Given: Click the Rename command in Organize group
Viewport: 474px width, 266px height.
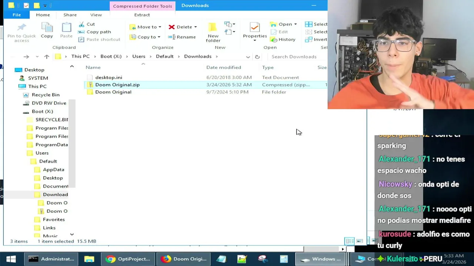Looking at the screenshot, I should coord(182,37).
